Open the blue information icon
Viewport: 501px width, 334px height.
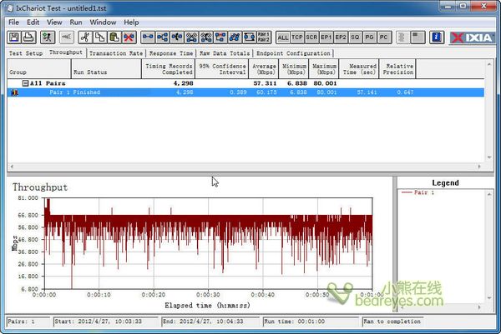tap(437, 37)
